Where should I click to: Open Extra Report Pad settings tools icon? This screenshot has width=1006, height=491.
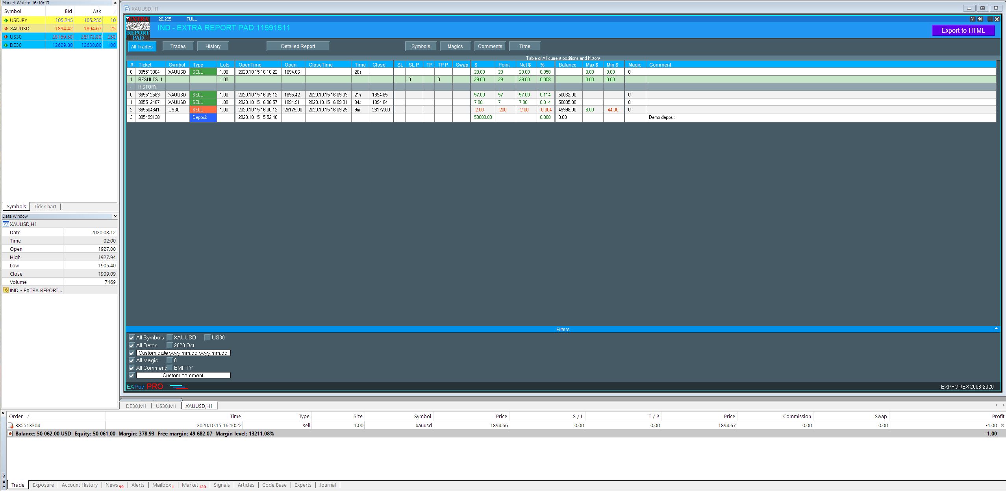click(980, 19)
